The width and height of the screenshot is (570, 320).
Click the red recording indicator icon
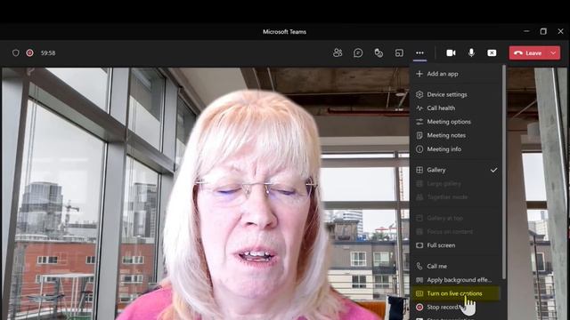pyautogui.click(x=29, y=53)
